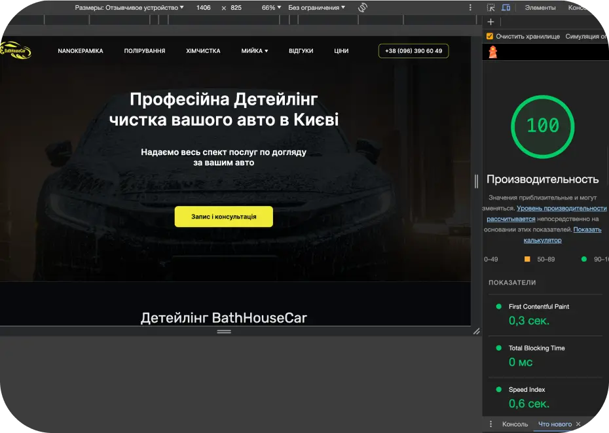Click the Запис і консультація button
The image size is (609, 433).
coord(224,217)
